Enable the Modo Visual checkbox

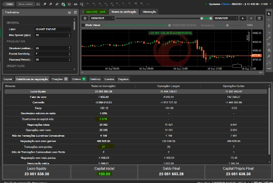[83, 25]
